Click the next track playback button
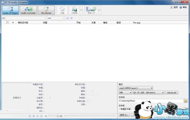The height and width of the screenshot is (120, 190). 34,116
